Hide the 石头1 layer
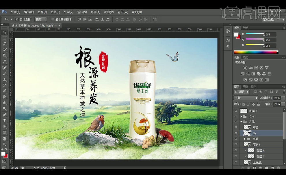 (x=236, y=144)
